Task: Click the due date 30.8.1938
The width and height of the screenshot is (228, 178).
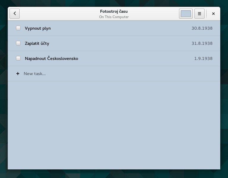Action: click(x=202, y=28)
